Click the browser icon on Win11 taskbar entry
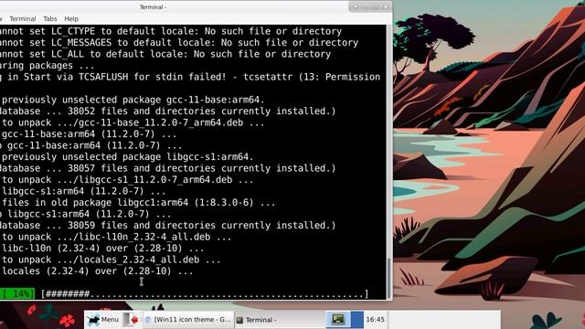Image resolution: width=585 pixels, height=329 pixels. 148,320
